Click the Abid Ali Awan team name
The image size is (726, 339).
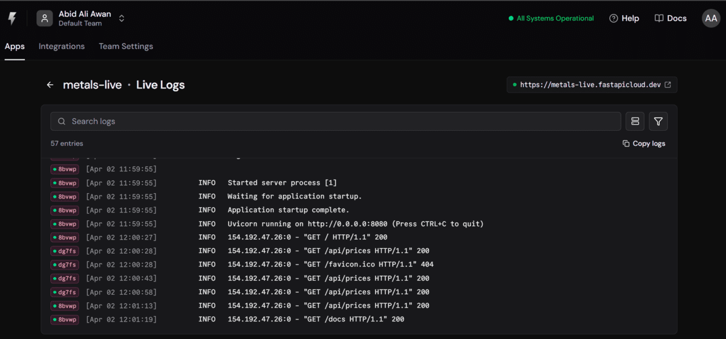click(x=85, y=14)
